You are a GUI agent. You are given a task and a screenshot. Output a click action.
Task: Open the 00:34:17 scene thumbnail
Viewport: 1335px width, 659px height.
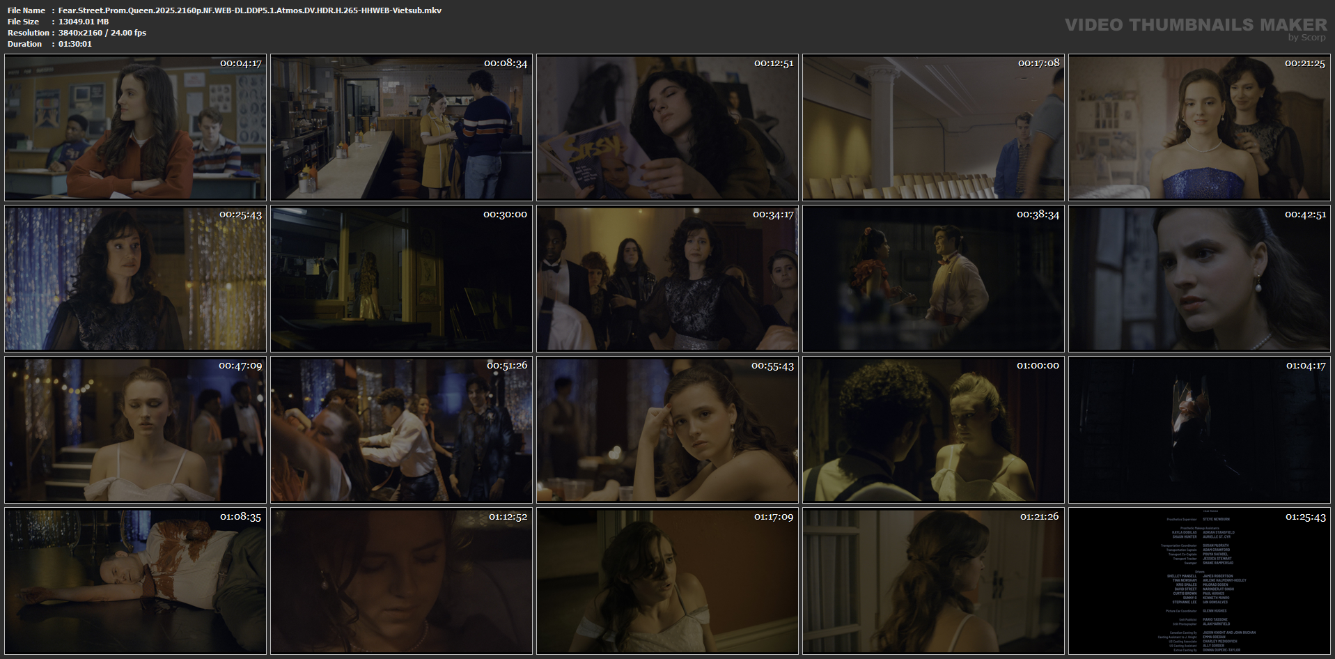coord(667,279)
